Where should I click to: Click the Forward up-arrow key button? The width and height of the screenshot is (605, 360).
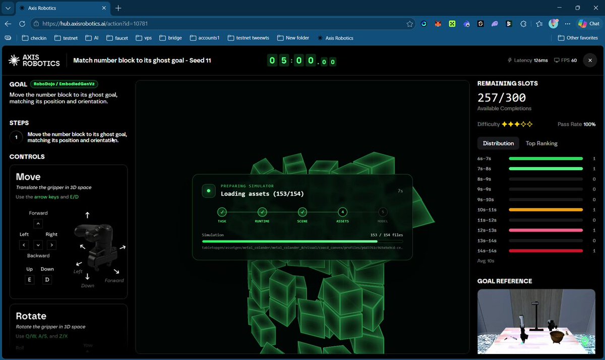(x=38, y=224)
